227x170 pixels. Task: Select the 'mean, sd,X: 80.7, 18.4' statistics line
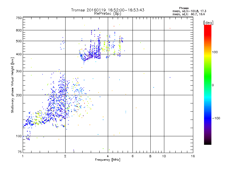click(189, 14)
